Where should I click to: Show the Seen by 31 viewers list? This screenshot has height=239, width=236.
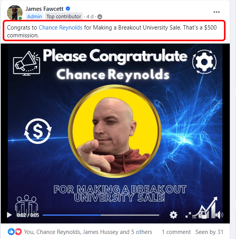[209, 232]
